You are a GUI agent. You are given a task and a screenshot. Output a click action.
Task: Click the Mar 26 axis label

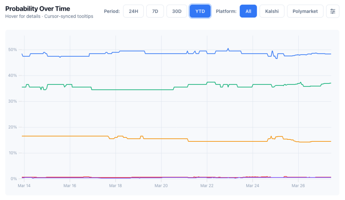298,186
